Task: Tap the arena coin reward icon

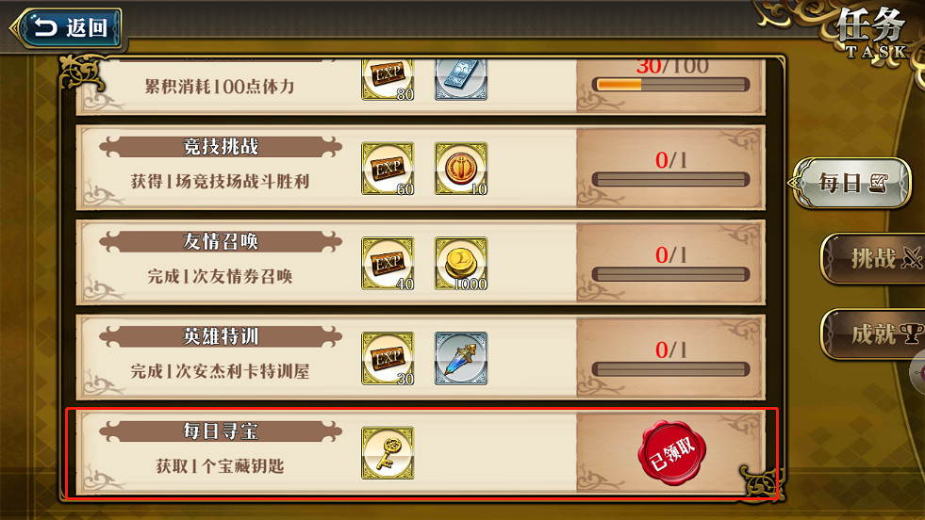Action: [461, 169]
